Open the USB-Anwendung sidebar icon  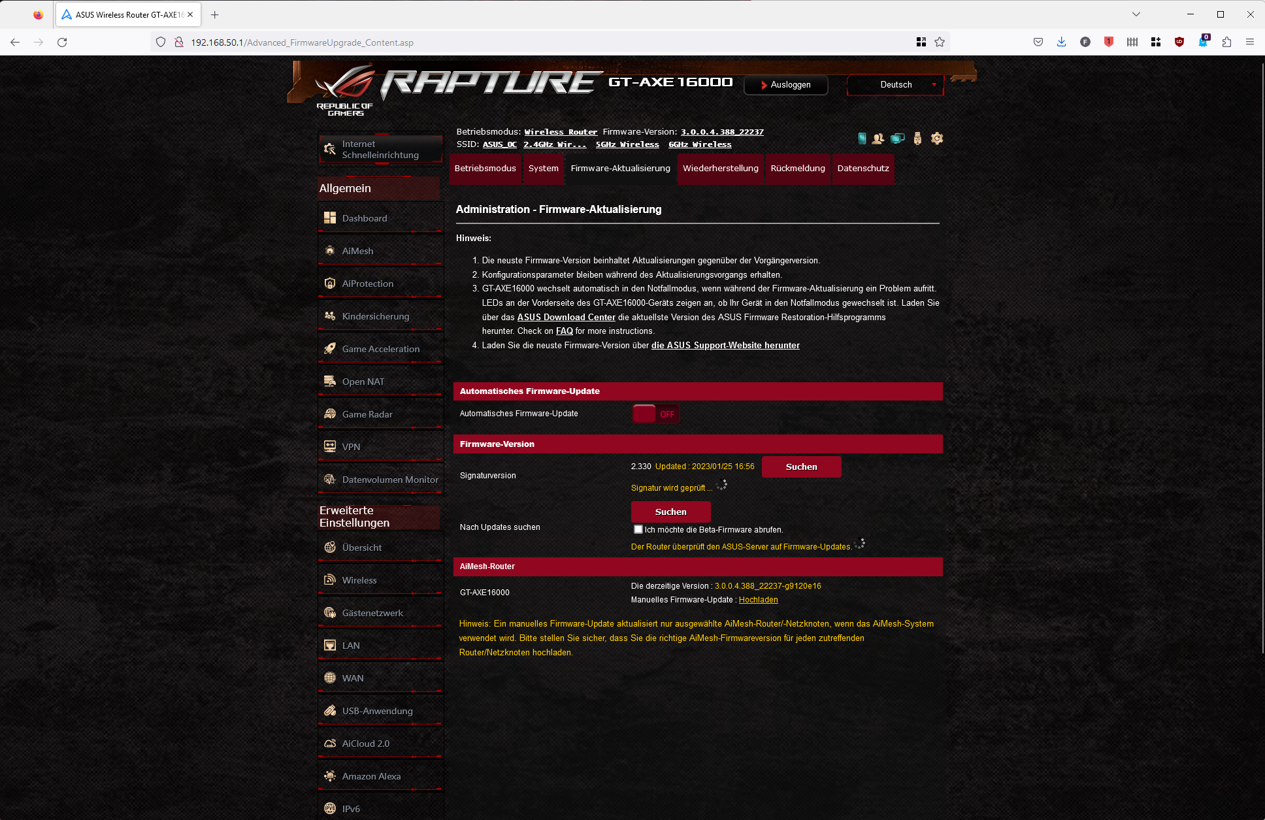(330, 711)
